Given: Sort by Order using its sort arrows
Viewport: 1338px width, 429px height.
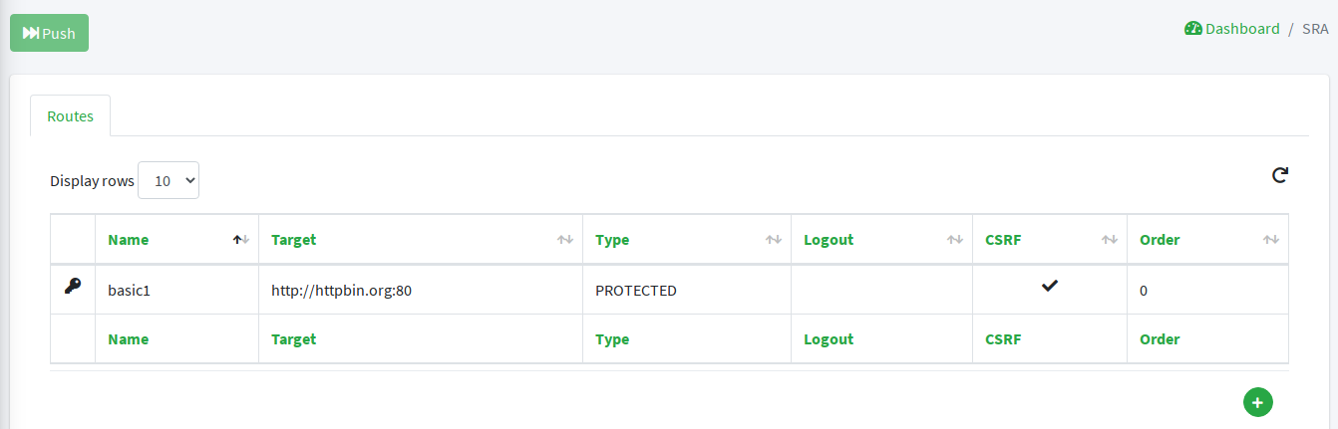Looking at the screenshot, I should coord(1270,240).
